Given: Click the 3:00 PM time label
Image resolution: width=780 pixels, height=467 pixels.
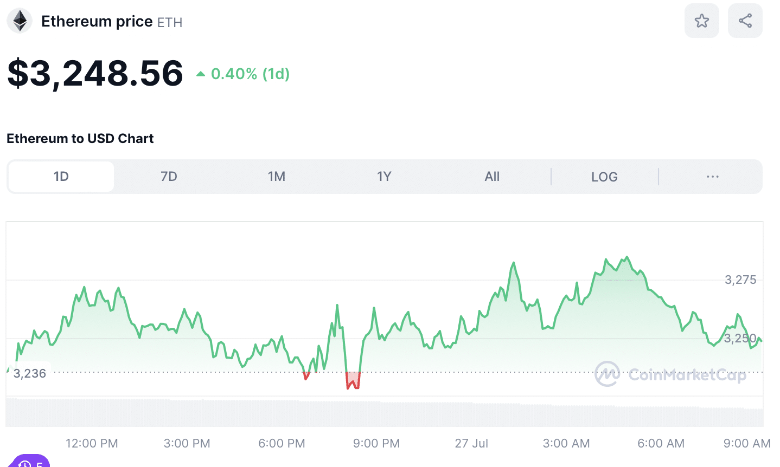Looking at the screenshot, I should (x=187, y=443).
